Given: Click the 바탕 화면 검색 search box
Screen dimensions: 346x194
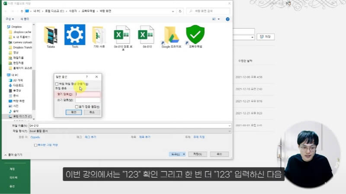Looking at the screenshot, I should [x=208, y=11].
